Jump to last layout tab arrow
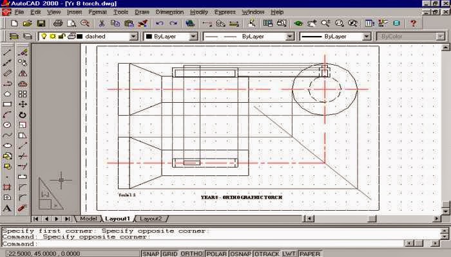 click(67, 219)
